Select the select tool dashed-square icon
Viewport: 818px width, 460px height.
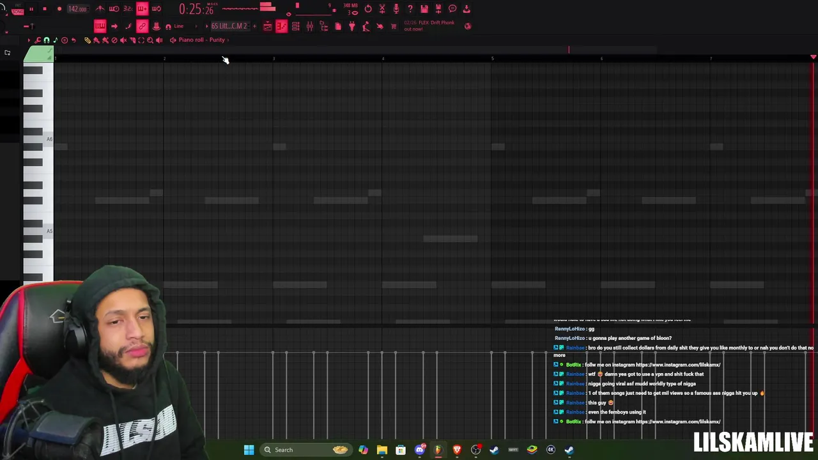point(141,40)
